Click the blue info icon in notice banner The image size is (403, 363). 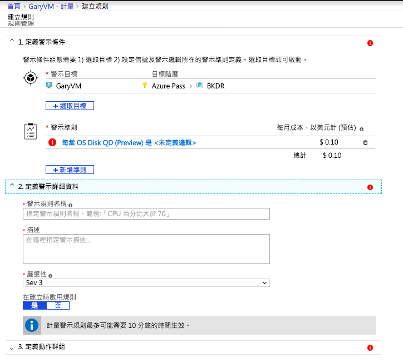coord(32,325)
